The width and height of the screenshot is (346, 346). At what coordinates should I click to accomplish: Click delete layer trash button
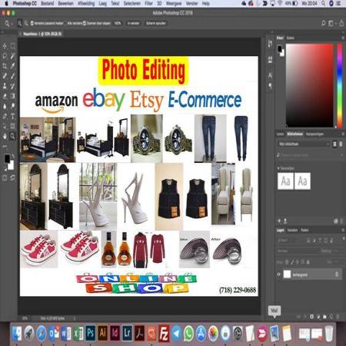[338, 317]
